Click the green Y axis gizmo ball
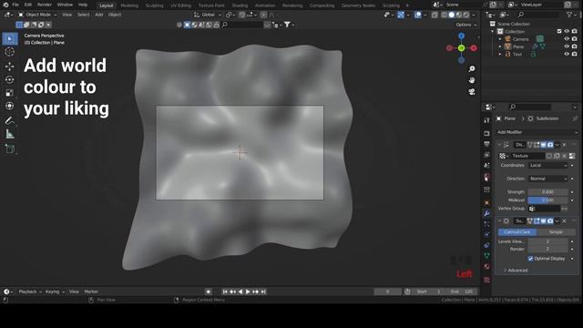 click(462, 48)
